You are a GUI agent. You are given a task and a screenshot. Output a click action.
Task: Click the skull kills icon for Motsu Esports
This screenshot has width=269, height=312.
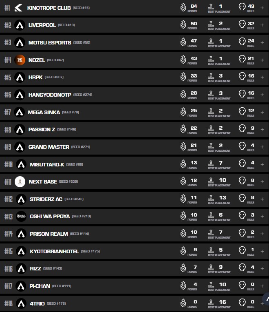pos(242,42)
